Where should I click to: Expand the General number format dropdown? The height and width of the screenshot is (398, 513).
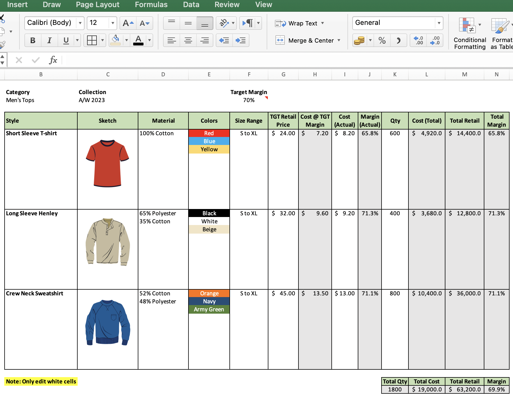[x=439, y=23]
